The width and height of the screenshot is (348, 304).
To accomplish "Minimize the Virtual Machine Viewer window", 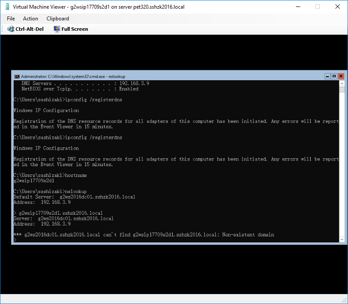I will [298, 7].
